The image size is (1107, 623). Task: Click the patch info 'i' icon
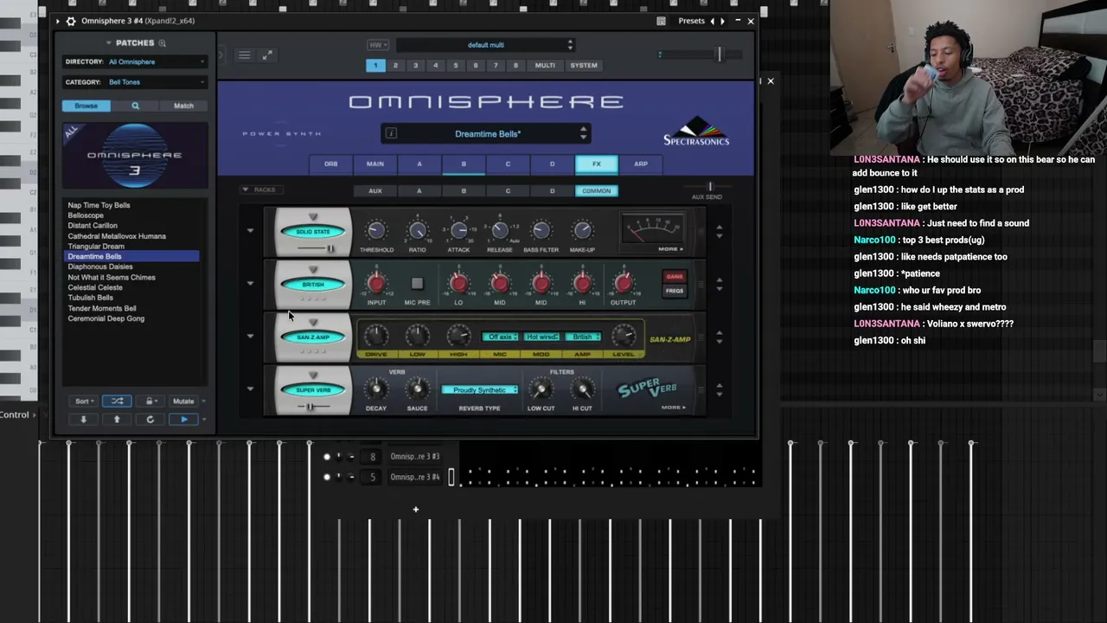pyautogui.click(x=391, y=133)
